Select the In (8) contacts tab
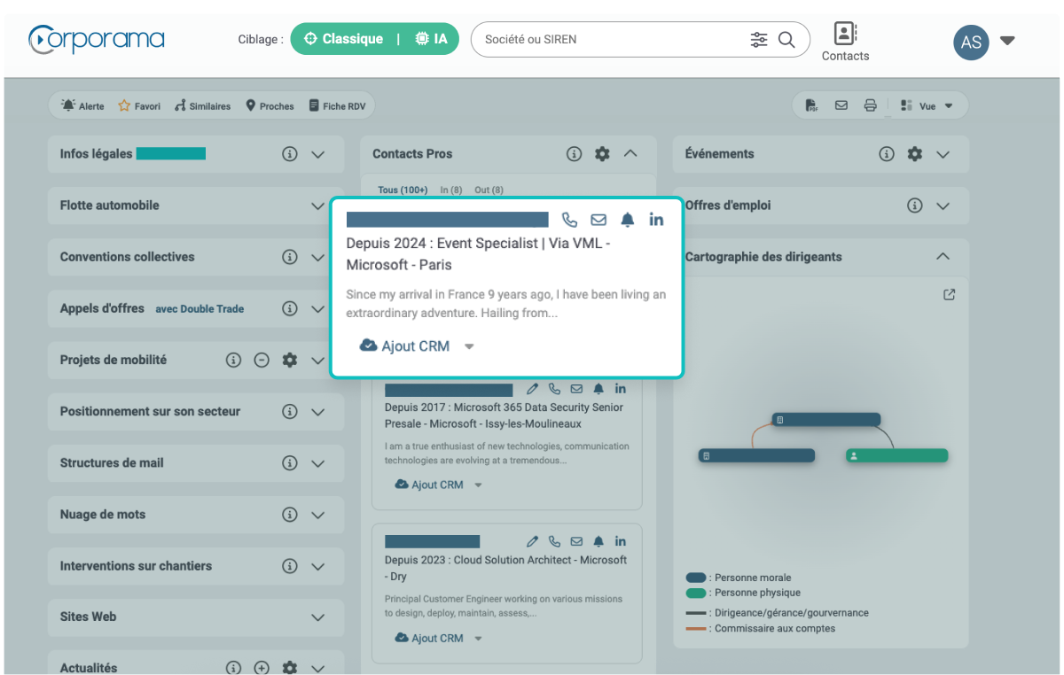1064x675 pixels. [451, 190]
